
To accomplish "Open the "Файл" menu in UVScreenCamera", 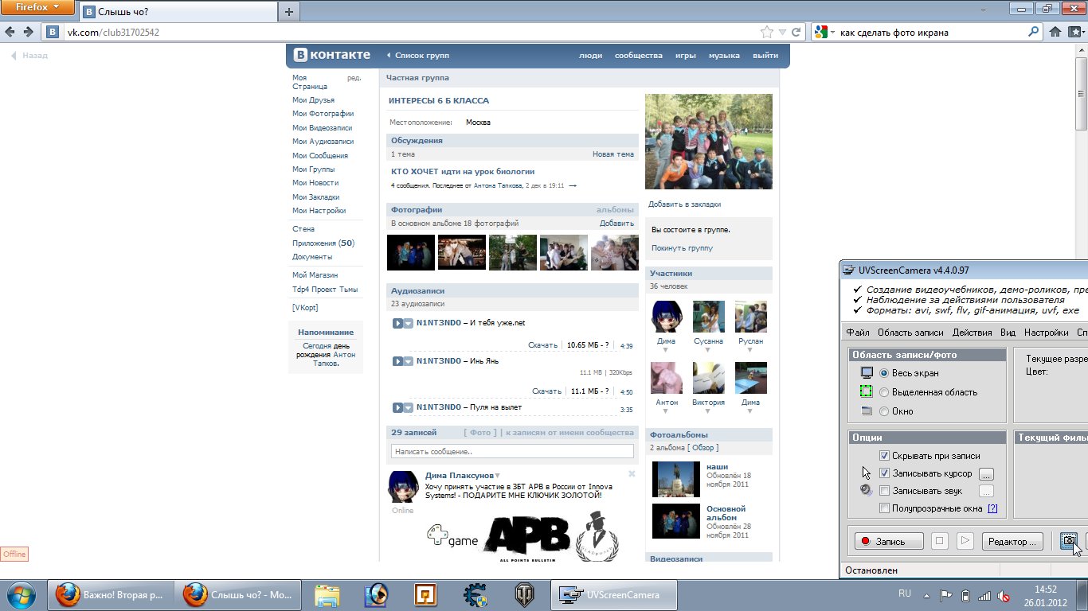I will [x=858, y=333].
